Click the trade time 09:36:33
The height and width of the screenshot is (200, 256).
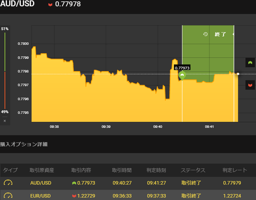point(122,196)
